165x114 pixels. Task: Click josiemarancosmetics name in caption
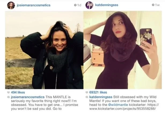click(28, 97)
